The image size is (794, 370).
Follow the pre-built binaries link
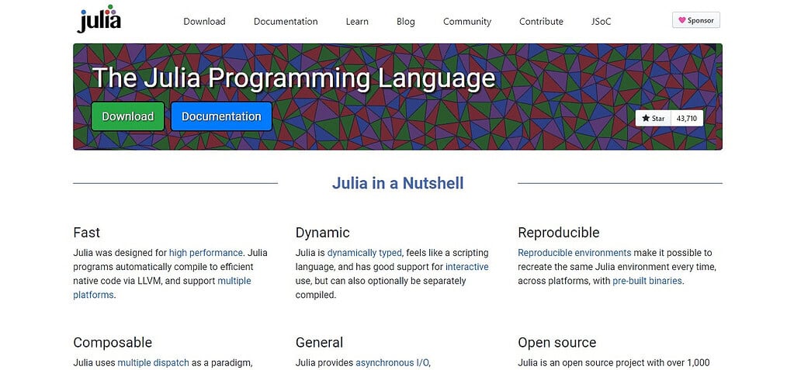647,281
